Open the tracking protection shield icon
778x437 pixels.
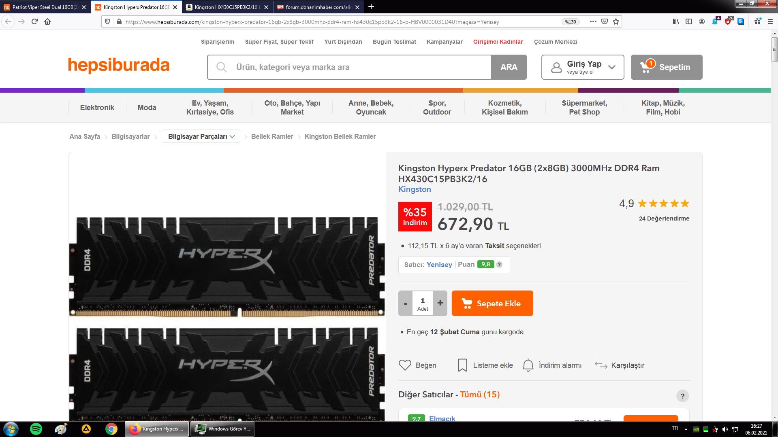pos(107,22)
